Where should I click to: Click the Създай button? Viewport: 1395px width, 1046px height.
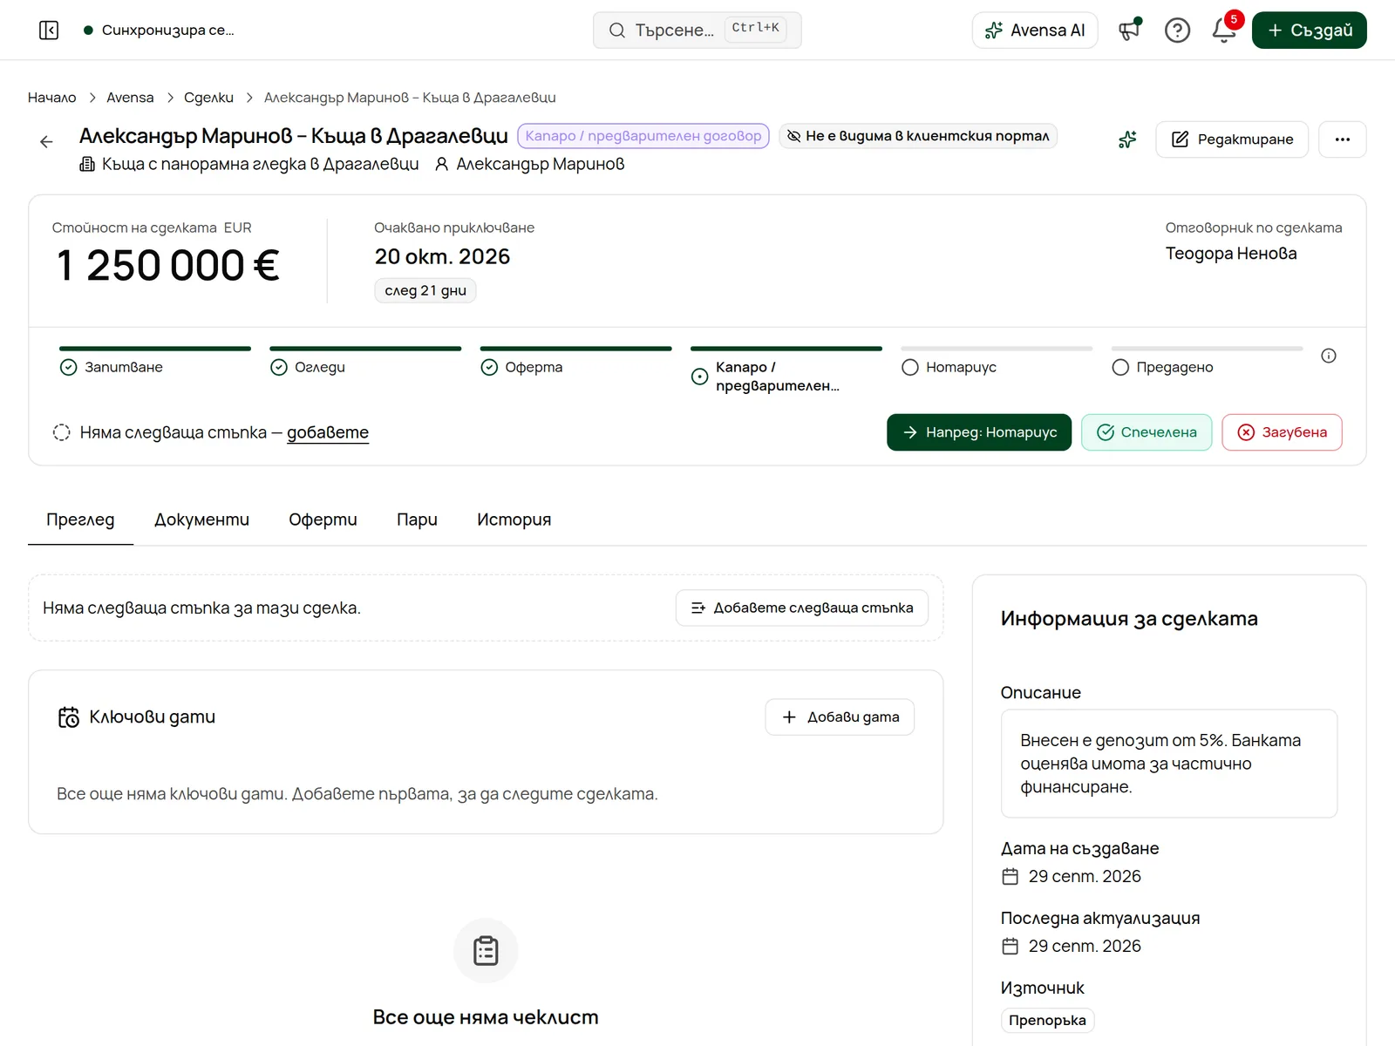point(1310,31)
